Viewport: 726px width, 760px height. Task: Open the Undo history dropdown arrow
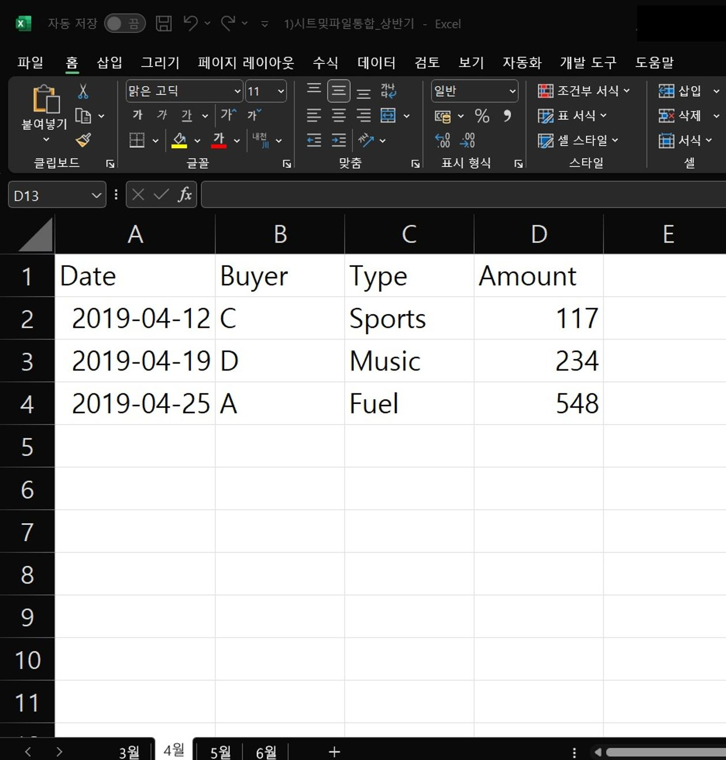pyautogui.click(x=207, y=24)
